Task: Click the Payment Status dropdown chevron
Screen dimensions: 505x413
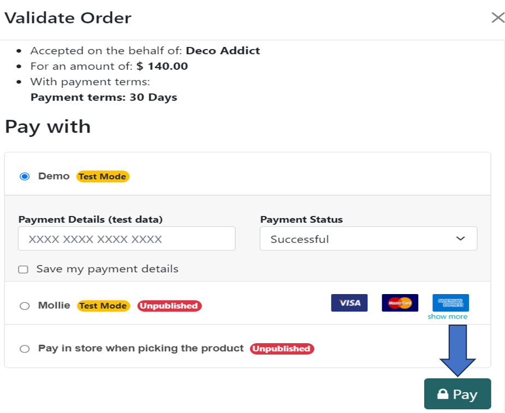Action: tap(460, 239)
